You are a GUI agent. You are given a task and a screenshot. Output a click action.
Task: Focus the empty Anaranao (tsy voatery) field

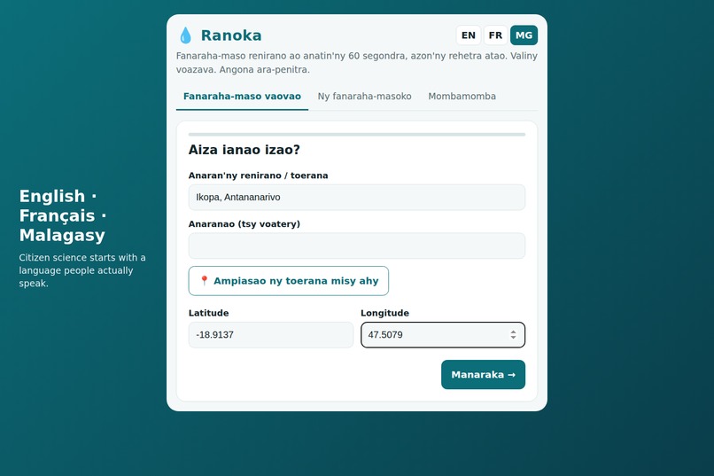356,246
